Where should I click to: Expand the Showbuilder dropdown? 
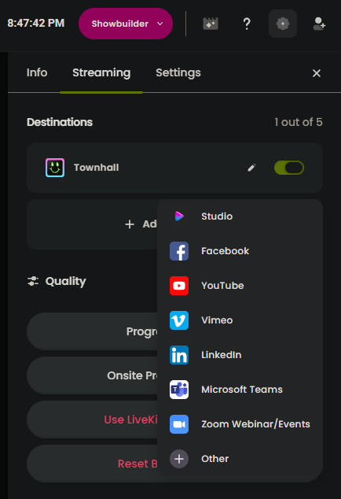[126, 24]
